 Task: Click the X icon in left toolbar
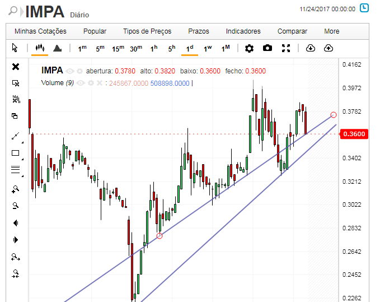click(x=16, y=67)
